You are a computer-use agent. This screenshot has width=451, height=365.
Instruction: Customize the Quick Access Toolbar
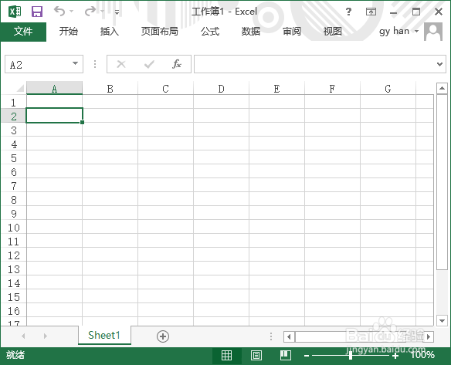coord(117,12)
